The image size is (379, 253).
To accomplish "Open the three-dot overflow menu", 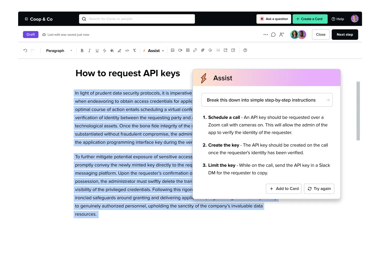I will 266,34.
